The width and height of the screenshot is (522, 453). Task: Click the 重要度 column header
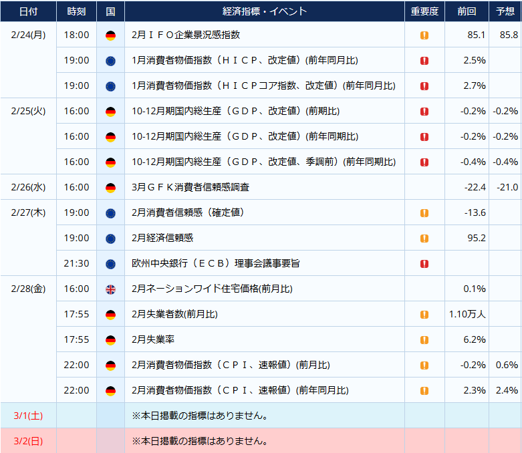424,11
